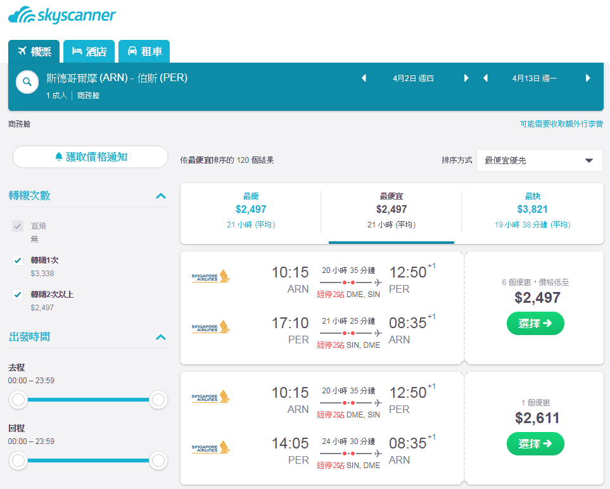Click the $3,338 price under 轉機1次
Screen dimensions: 610x489
42,274
